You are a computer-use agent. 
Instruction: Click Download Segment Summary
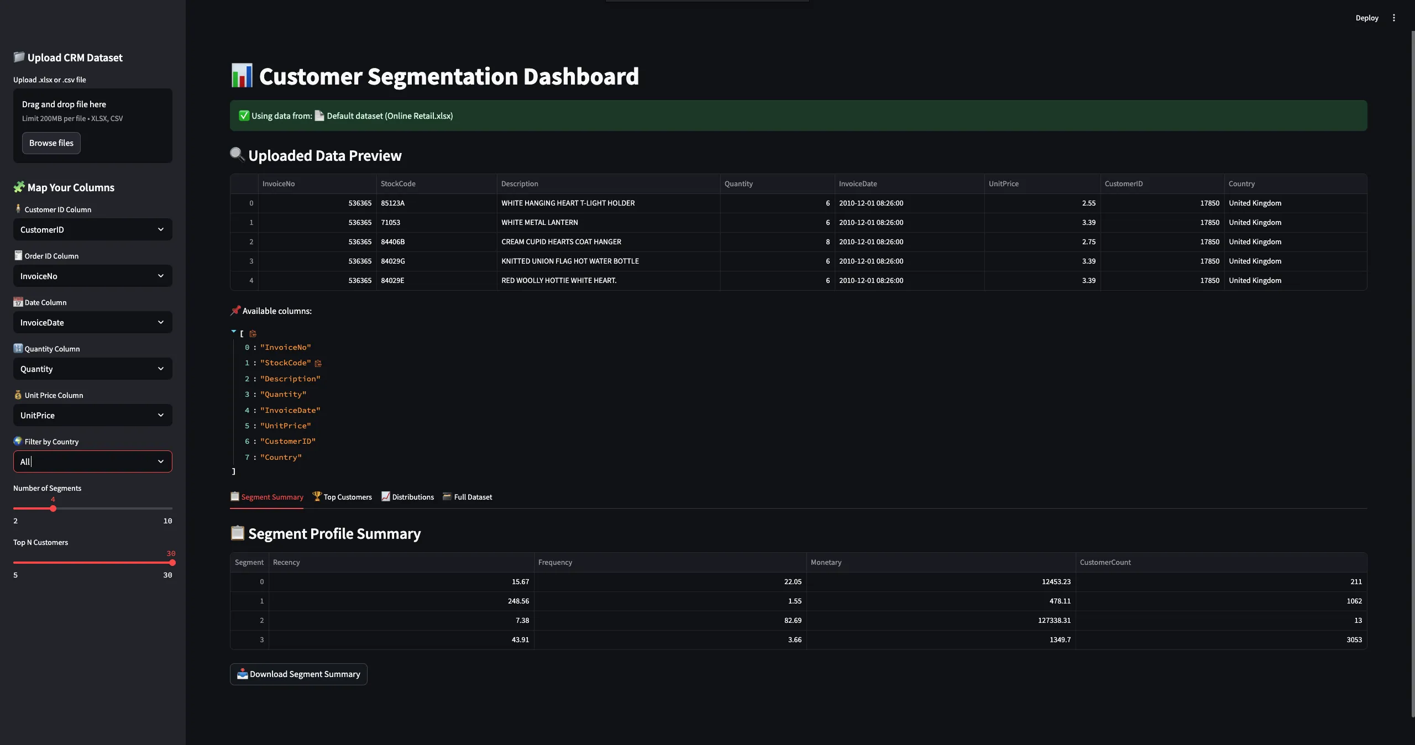[x=298, y=674]
